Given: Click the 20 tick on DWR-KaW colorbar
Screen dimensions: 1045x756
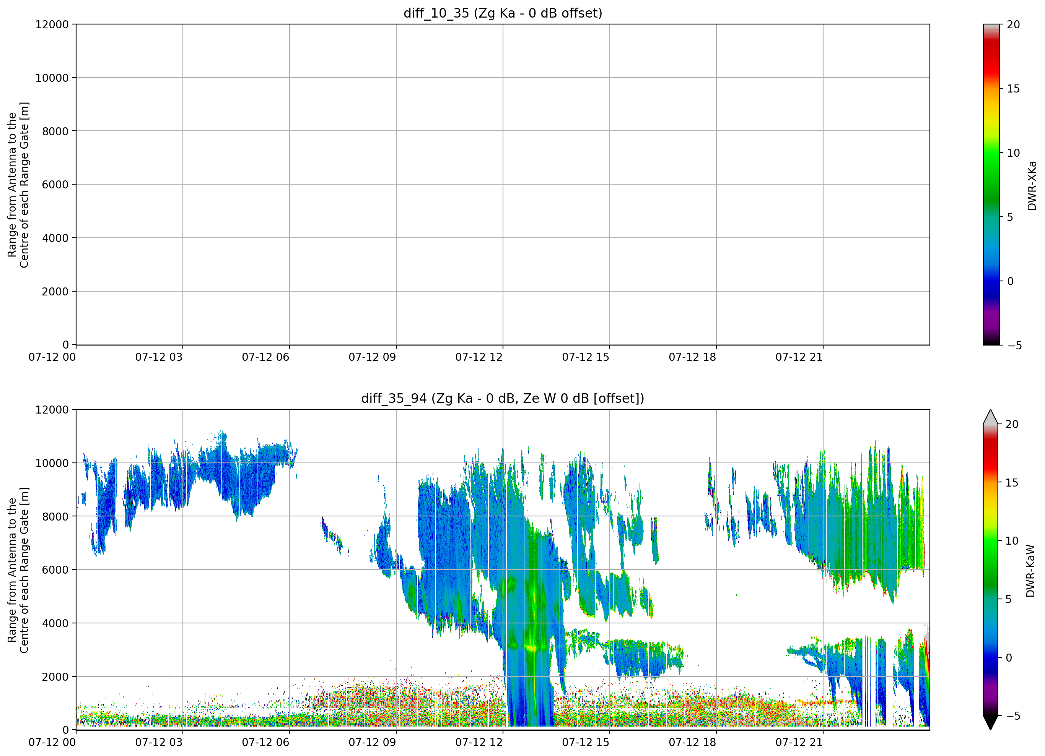Looking at the screenshot, I should (1012, 424).
